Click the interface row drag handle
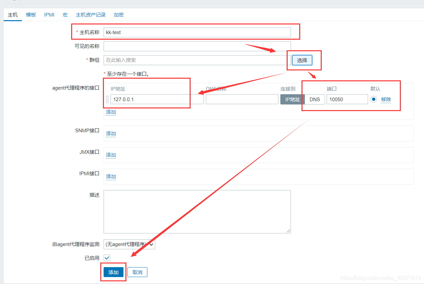The height and width of the screenshot is (284, 424). 107,99
